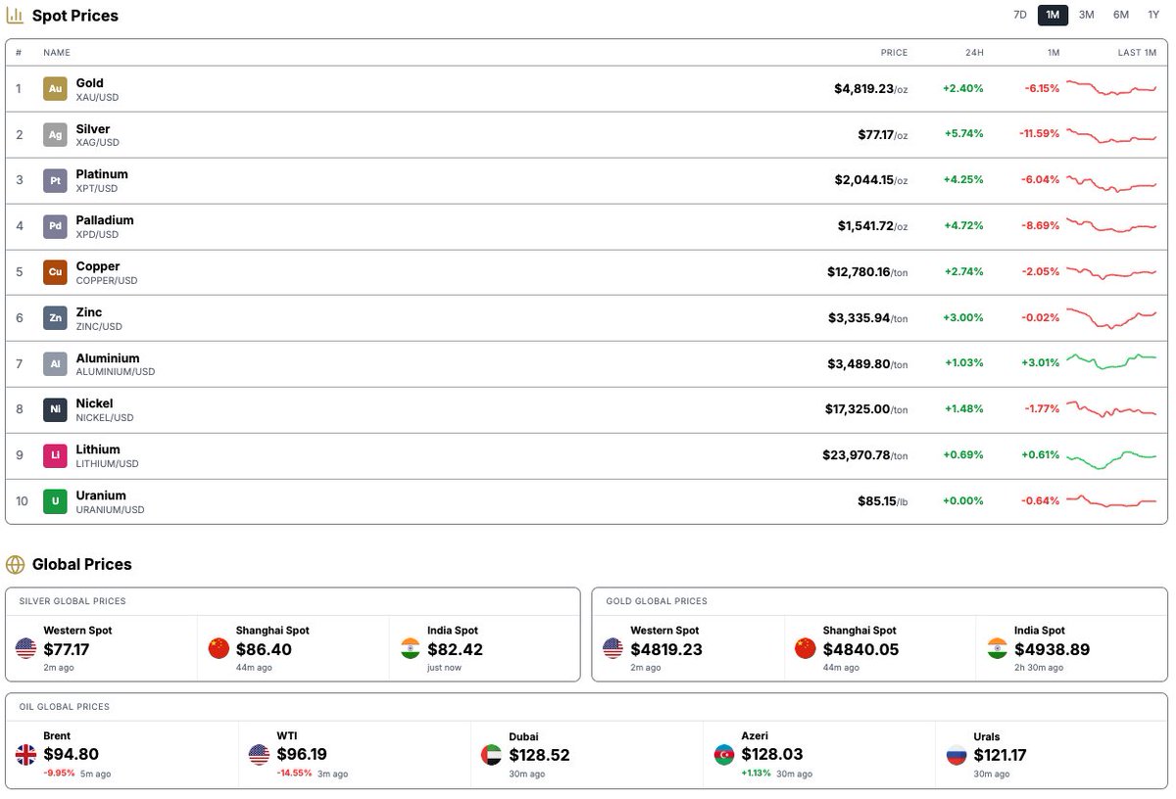Click Uranium's price $85.15

click(x=877, y=501)
